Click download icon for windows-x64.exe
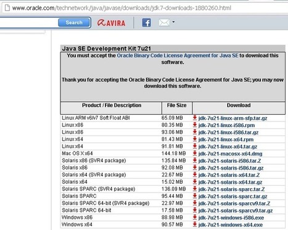The image size is (288, 230). (195, 224)
